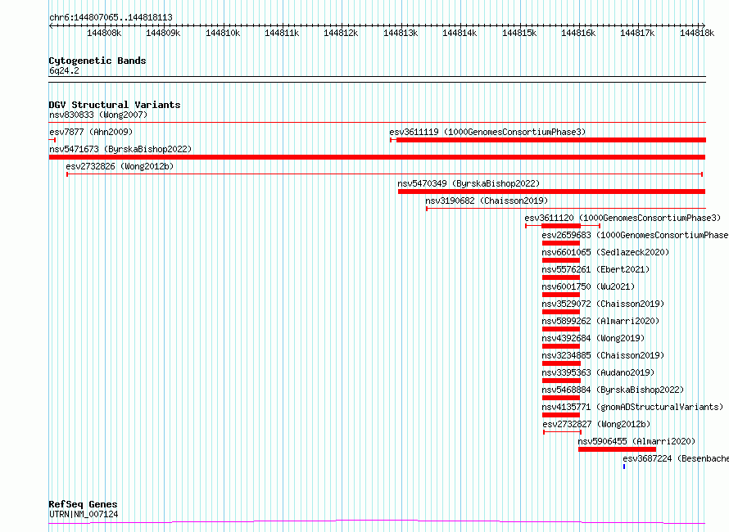729x532 pixels.
Task: Click the nsv4135771 red bar
Action: [x=561, y=415]
